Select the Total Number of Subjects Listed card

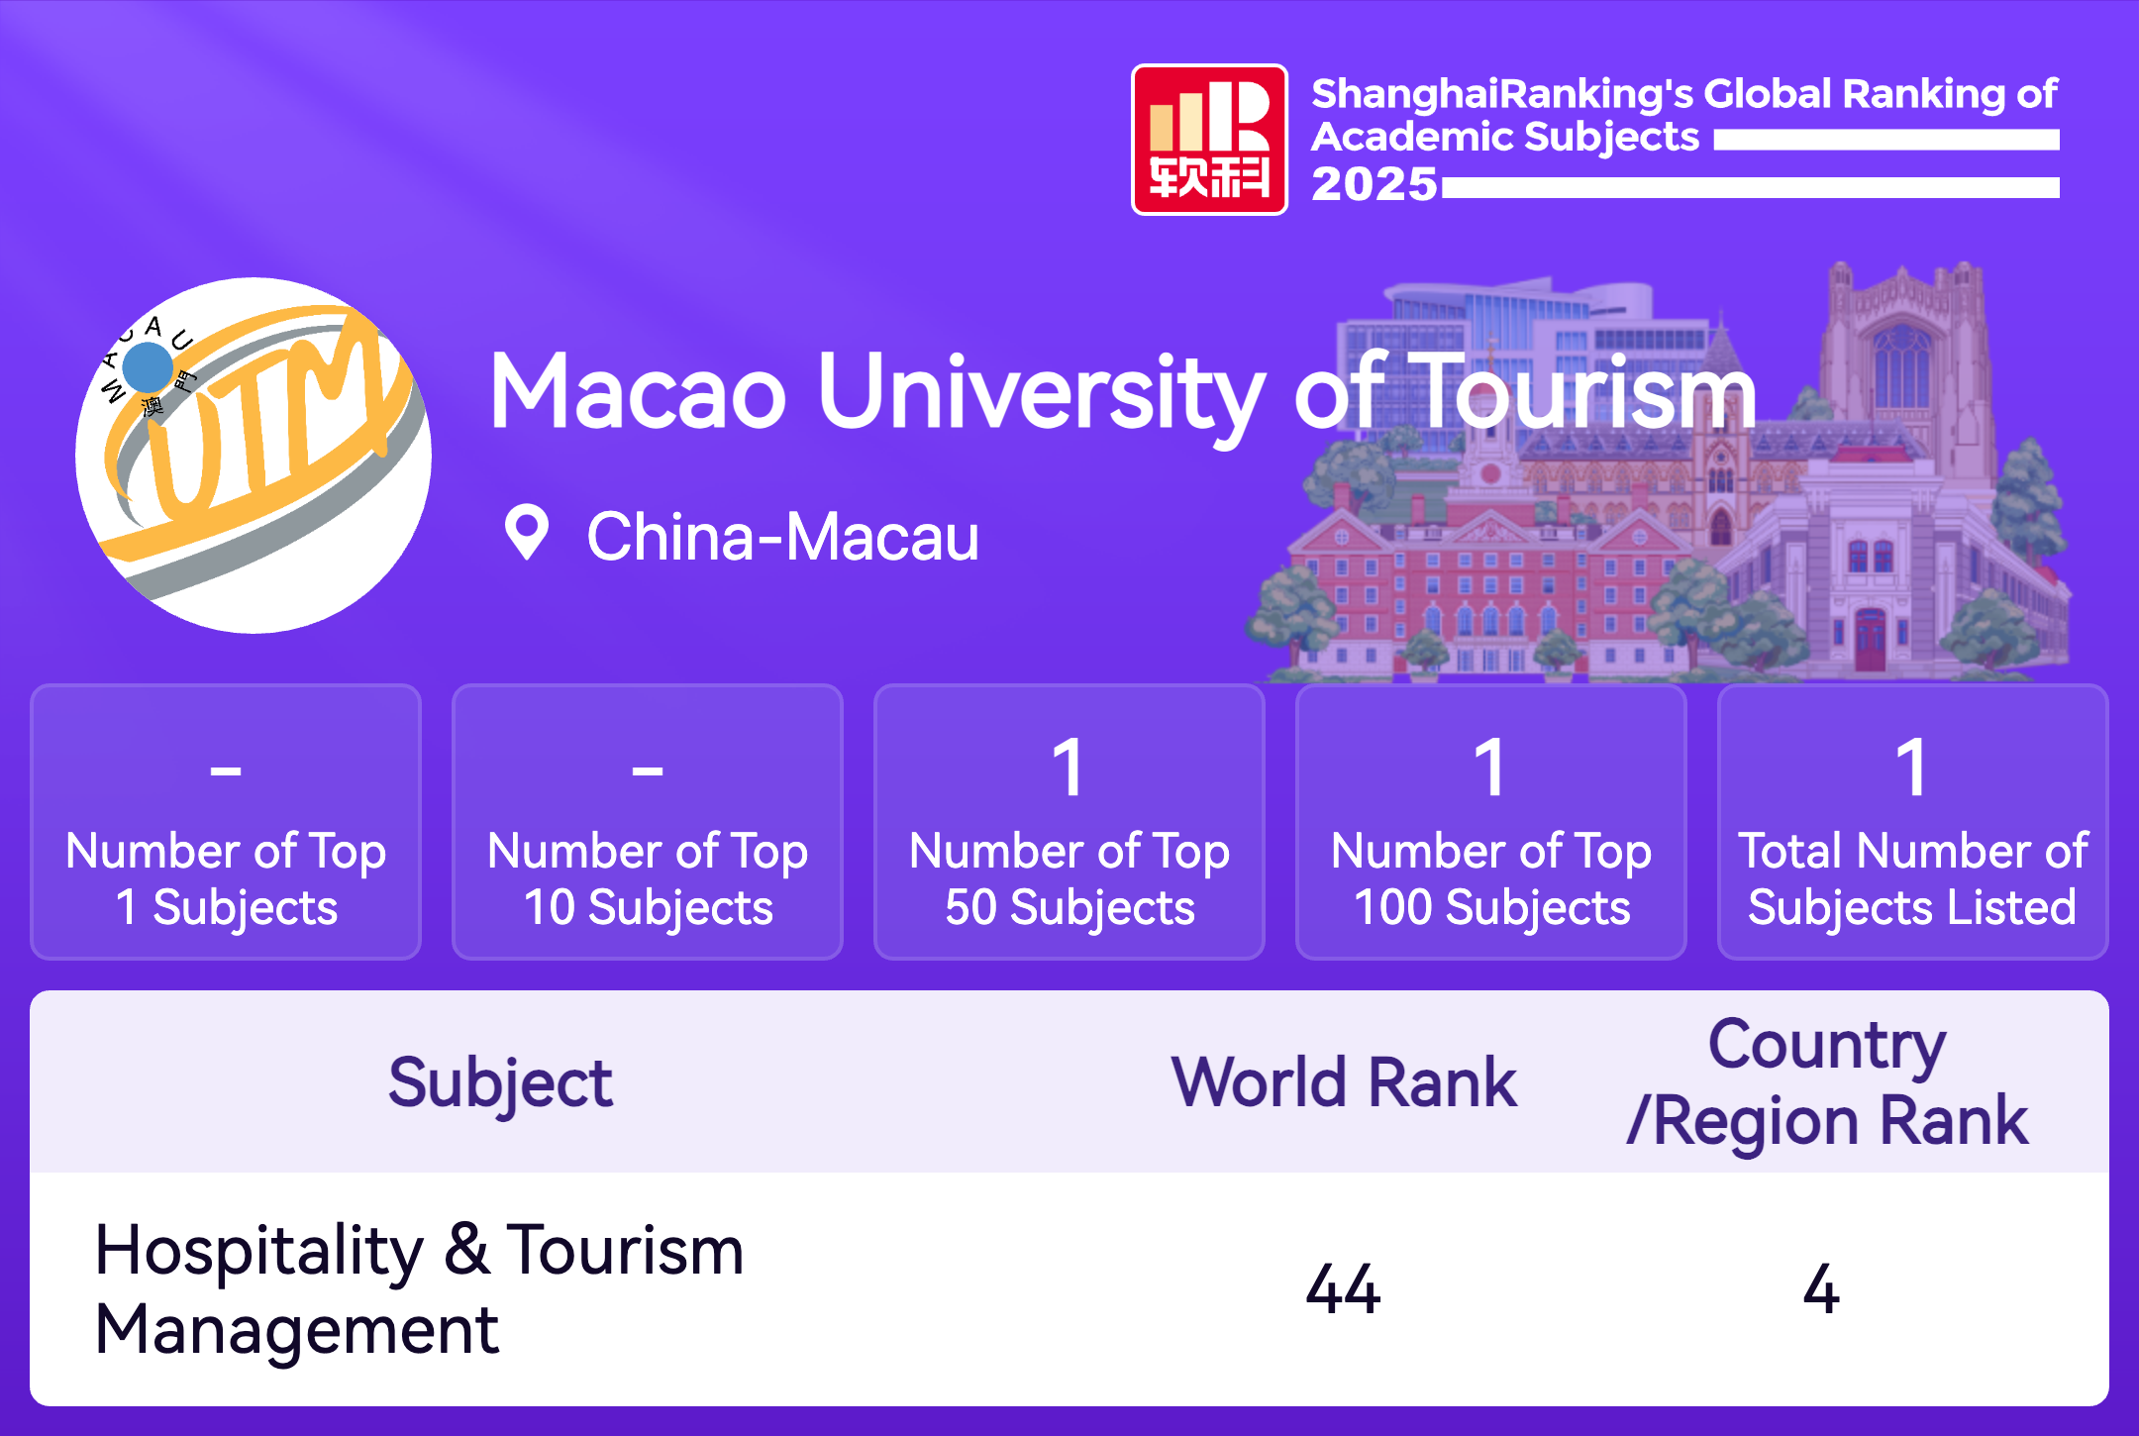(x=1912, y=822)
